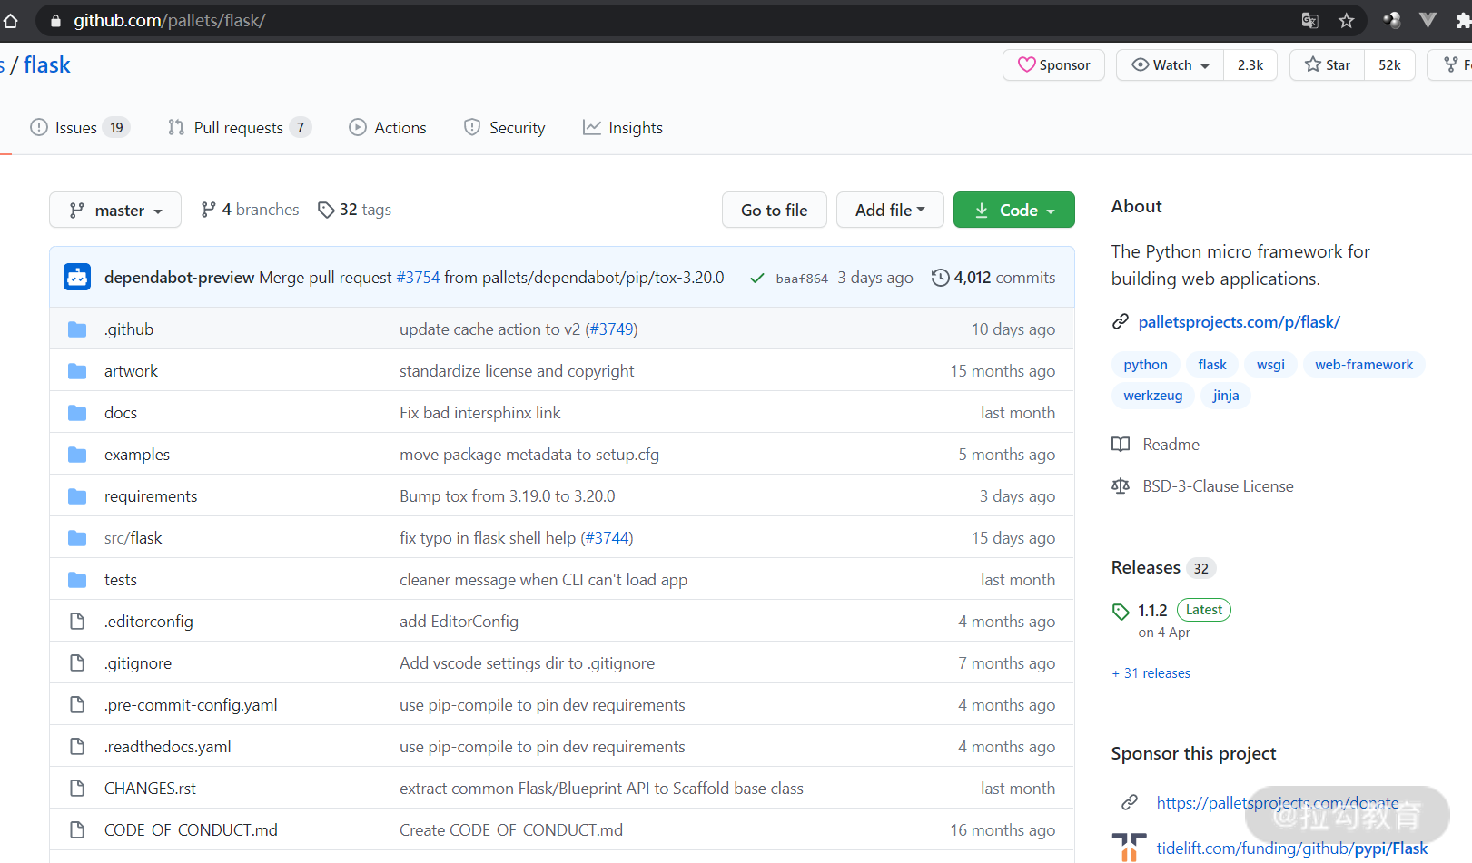
Task: Expand the master branch selector
Action: click(114, 210)
